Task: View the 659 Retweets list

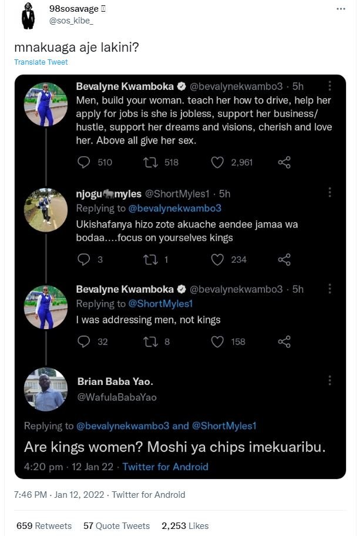Action: pos(35,525)
